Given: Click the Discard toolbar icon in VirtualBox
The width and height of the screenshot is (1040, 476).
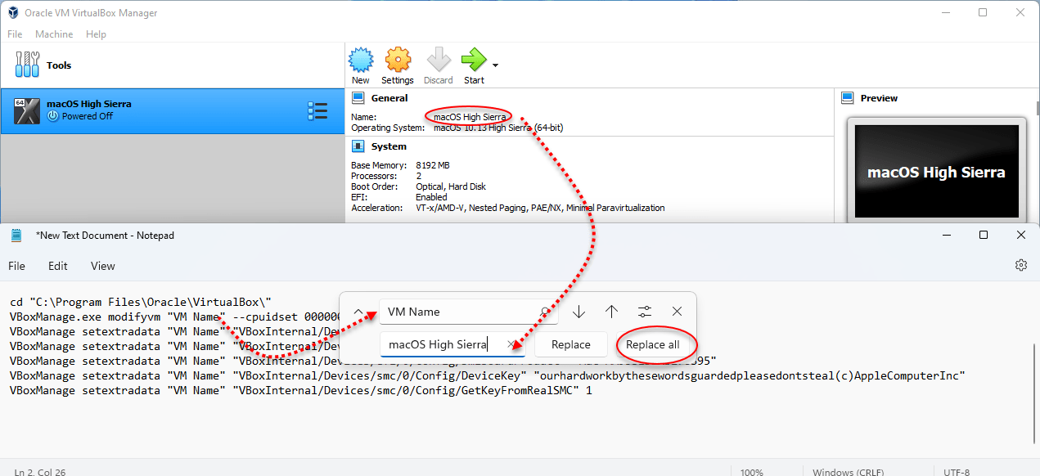Looking at the screenshot, I should [439, 65].
